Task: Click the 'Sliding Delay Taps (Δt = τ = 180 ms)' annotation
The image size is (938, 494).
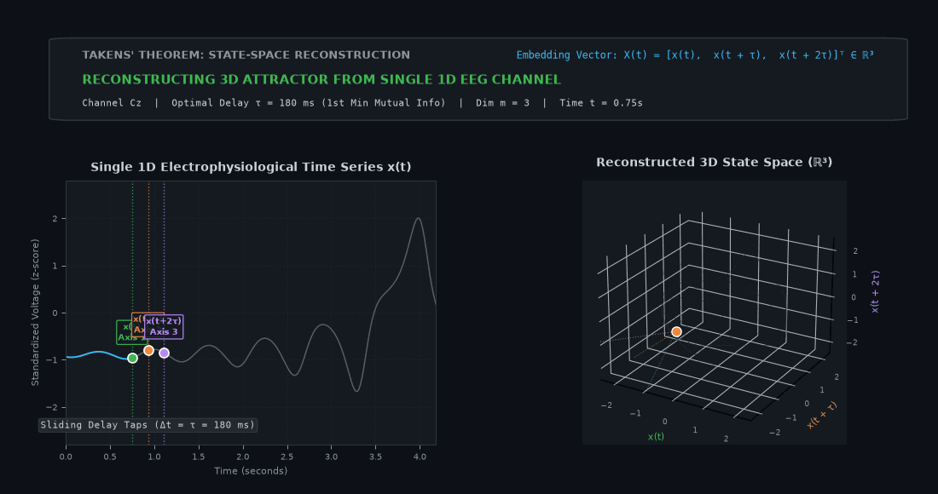Action: [148, 425]
